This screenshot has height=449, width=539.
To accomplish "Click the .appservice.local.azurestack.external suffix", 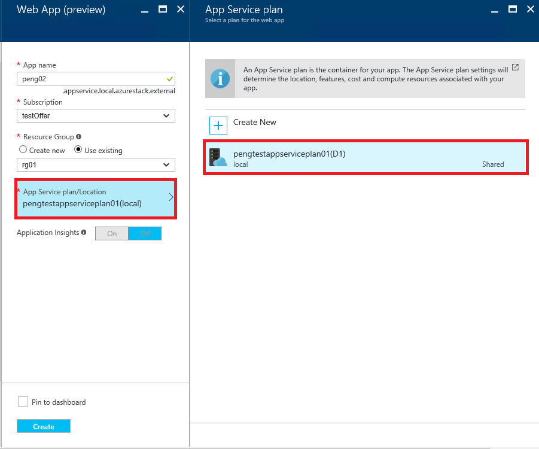I will (x=118, y=91).
